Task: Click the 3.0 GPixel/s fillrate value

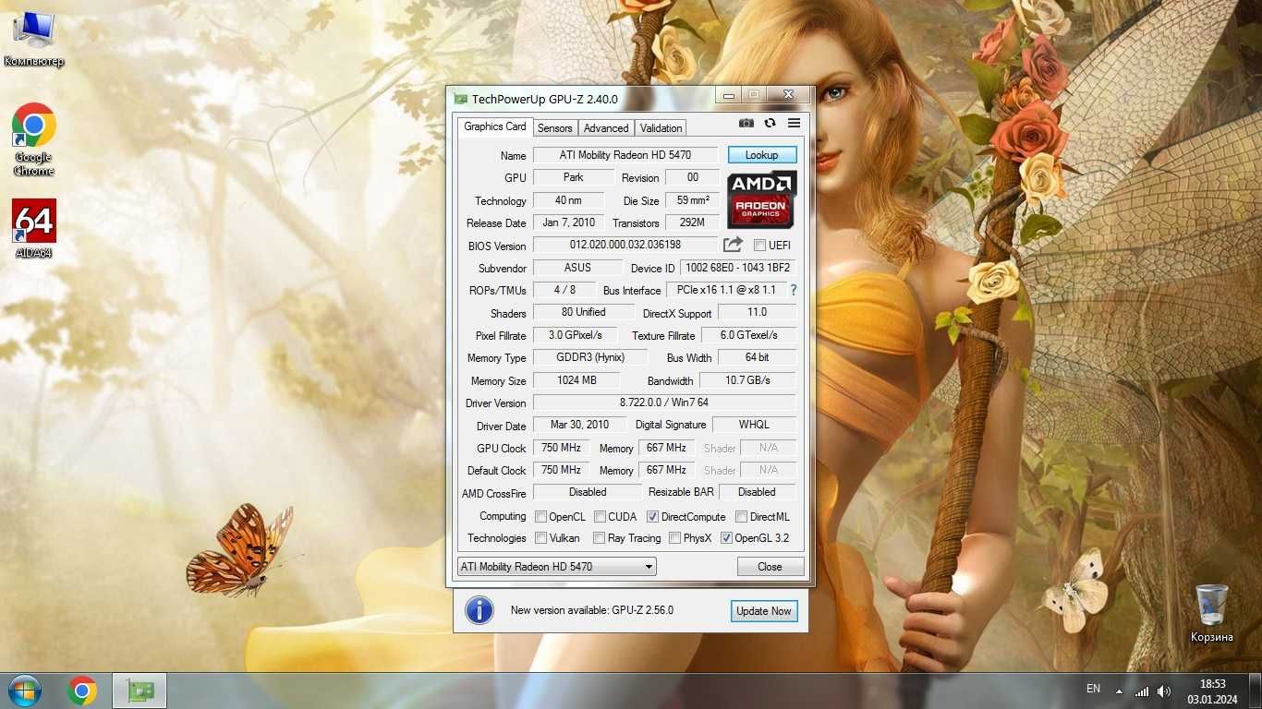Action: [575, 335]
